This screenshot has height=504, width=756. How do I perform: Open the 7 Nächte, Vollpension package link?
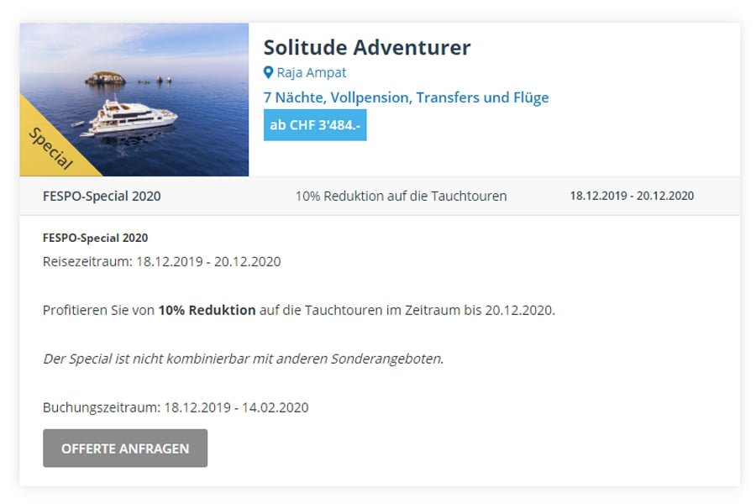406,97
